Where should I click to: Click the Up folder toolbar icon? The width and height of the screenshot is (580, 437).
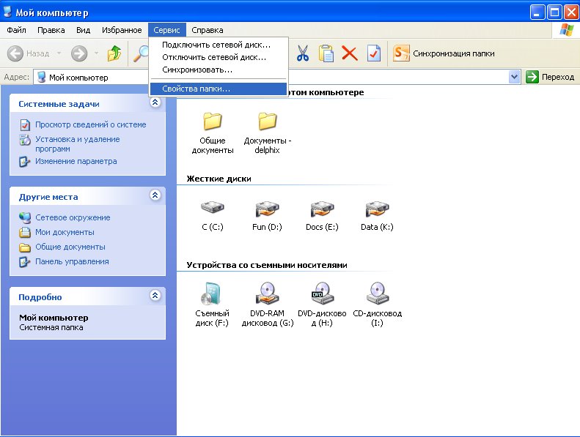(114, 53)
